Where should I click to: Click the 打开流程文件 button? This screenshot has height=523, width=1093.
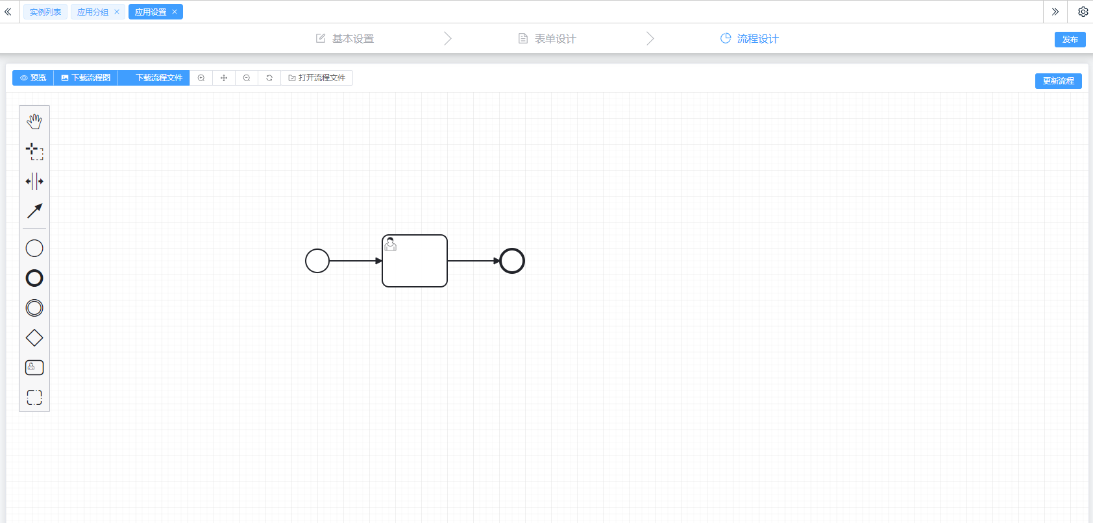coord(317,78)
